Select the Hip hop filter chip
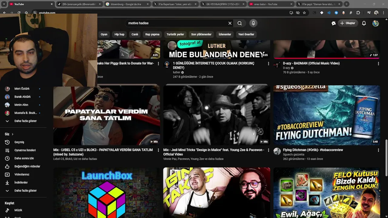This screenshot has height=218, width=388. pyautogui.click(x=119, y=34)
